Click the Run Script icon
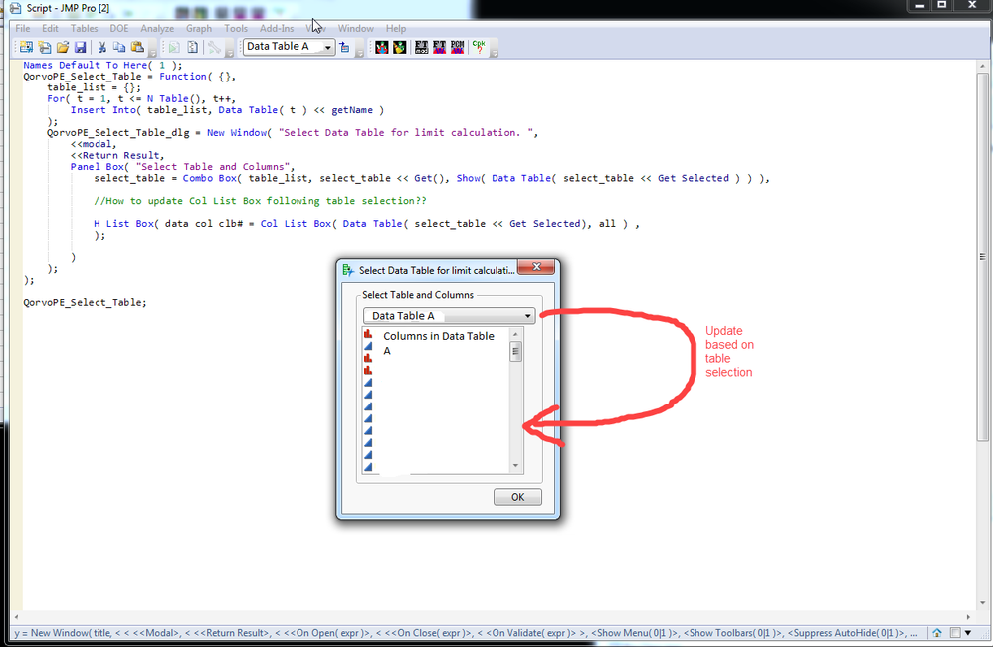This screenshot has width=993, height=647. (x=174, y=47)
